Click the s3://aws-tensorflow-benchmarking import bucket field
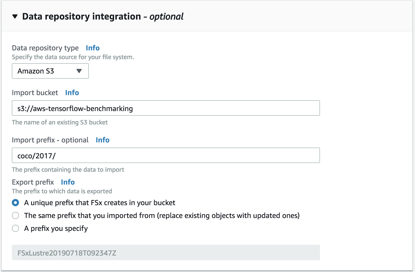 (166, 108)
